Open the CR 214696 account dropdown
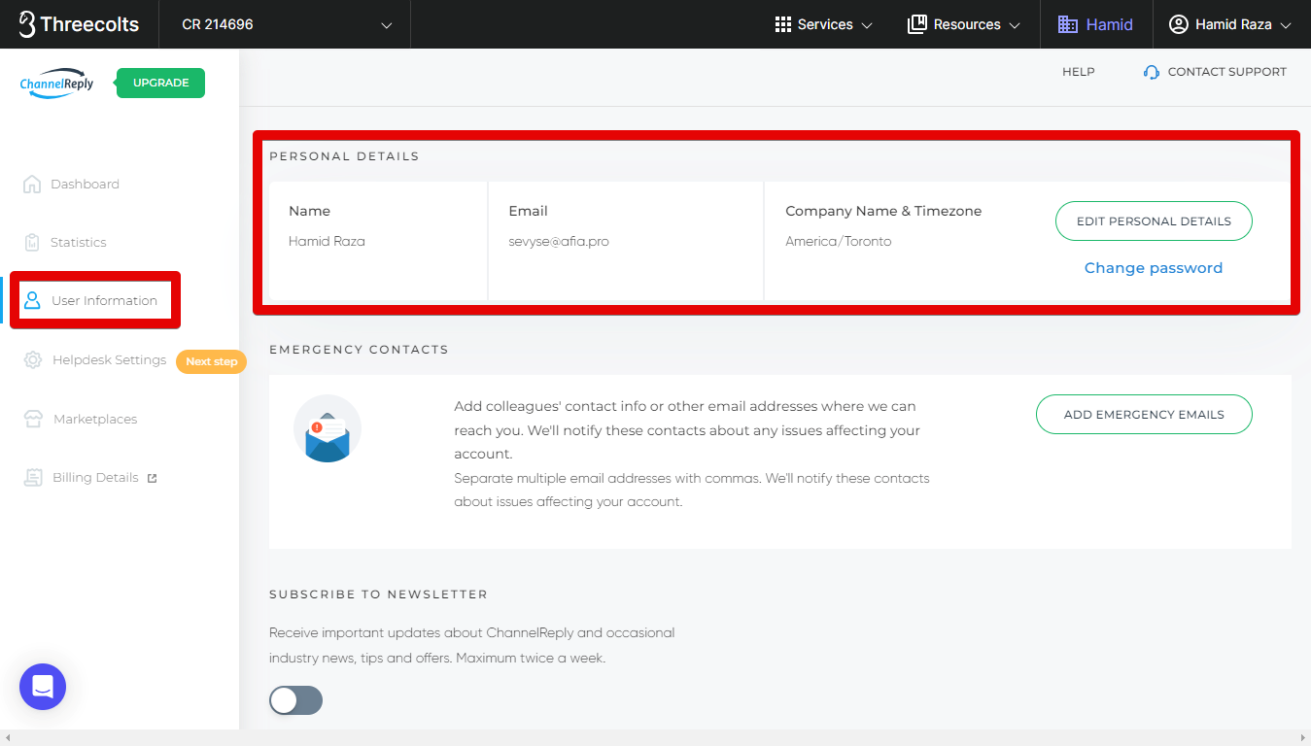Screen dimensions: 1311x746 click(x=285, y=24)
